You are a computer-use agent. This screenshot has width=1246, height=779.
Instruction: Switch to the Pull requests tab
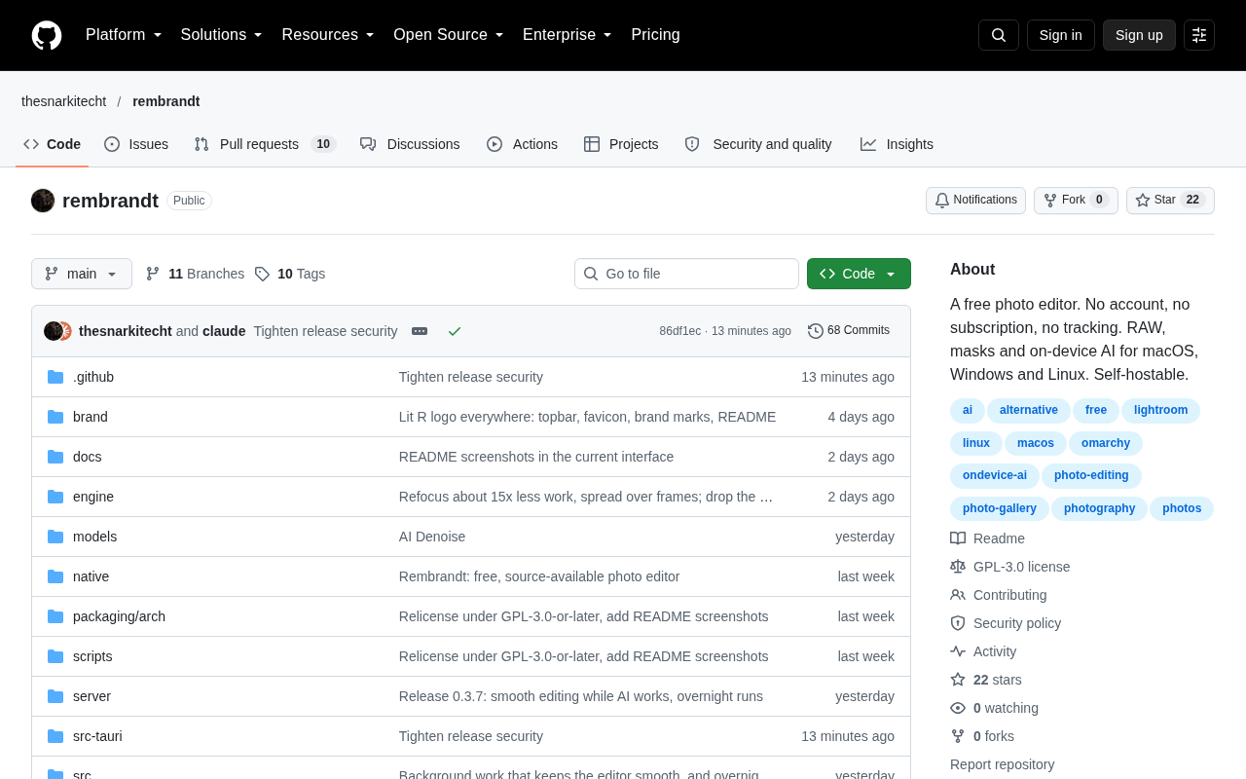265,144
